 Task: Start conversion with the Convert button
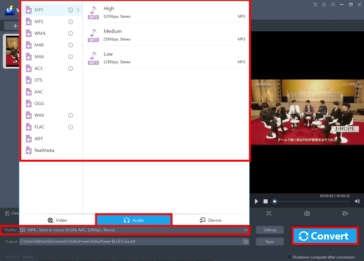click(325, 235)
